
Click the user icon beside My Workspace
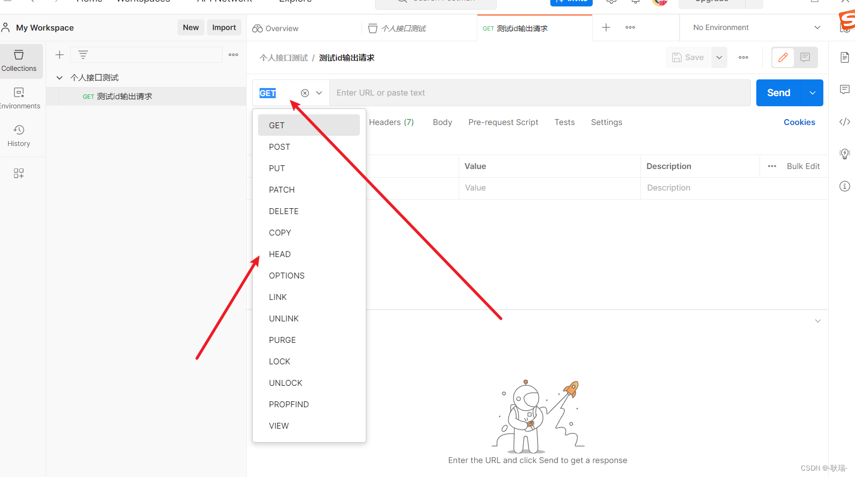[6, 27]
